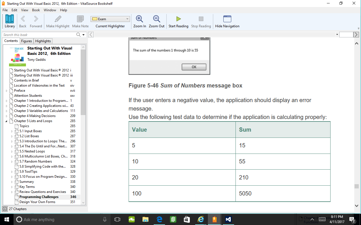
Task: Open the Window menu
Action: pos(50,10)
